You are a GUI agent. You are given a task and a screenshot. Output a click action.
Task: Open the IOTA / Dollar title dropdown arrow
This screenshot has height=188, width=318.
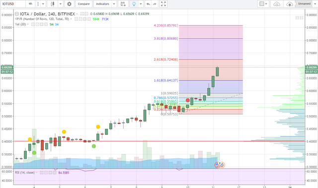pyautogui.click(x=77, y=14)
